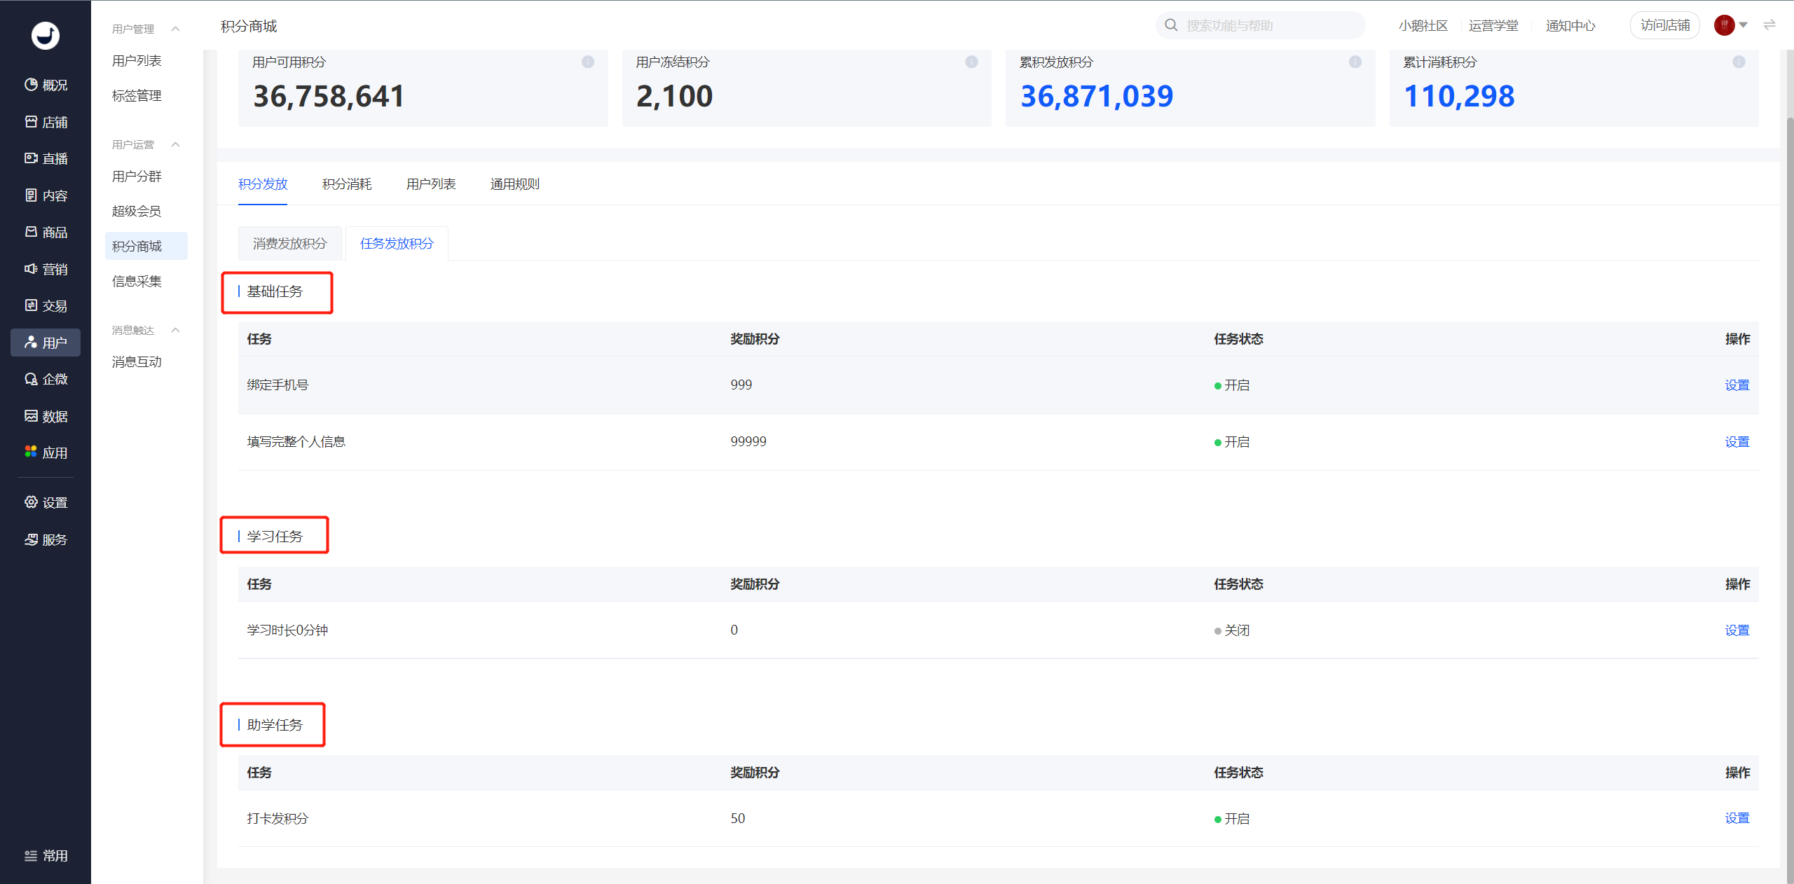
Task: Open the 企微 sidebar item
Action: click(x=46, y=379)
